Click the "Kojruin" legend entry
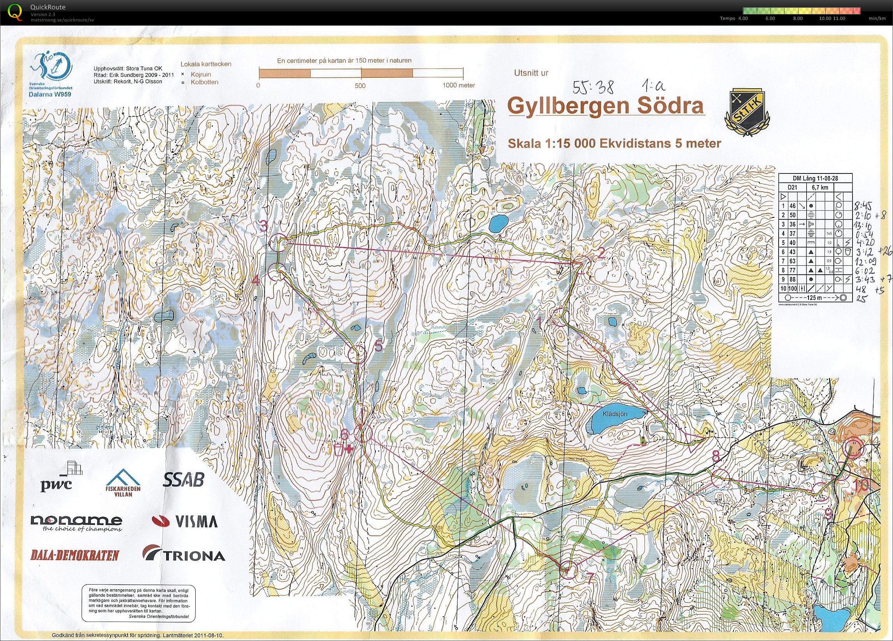Screen dimensions: 893x641 [x=201, y=74]
